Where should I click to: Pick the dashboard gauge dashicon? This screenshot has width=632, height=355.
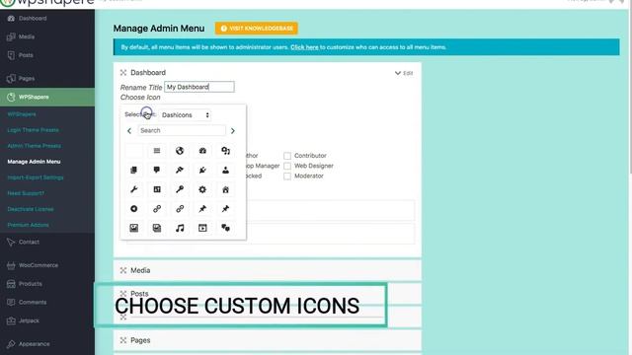pos(202,151)
